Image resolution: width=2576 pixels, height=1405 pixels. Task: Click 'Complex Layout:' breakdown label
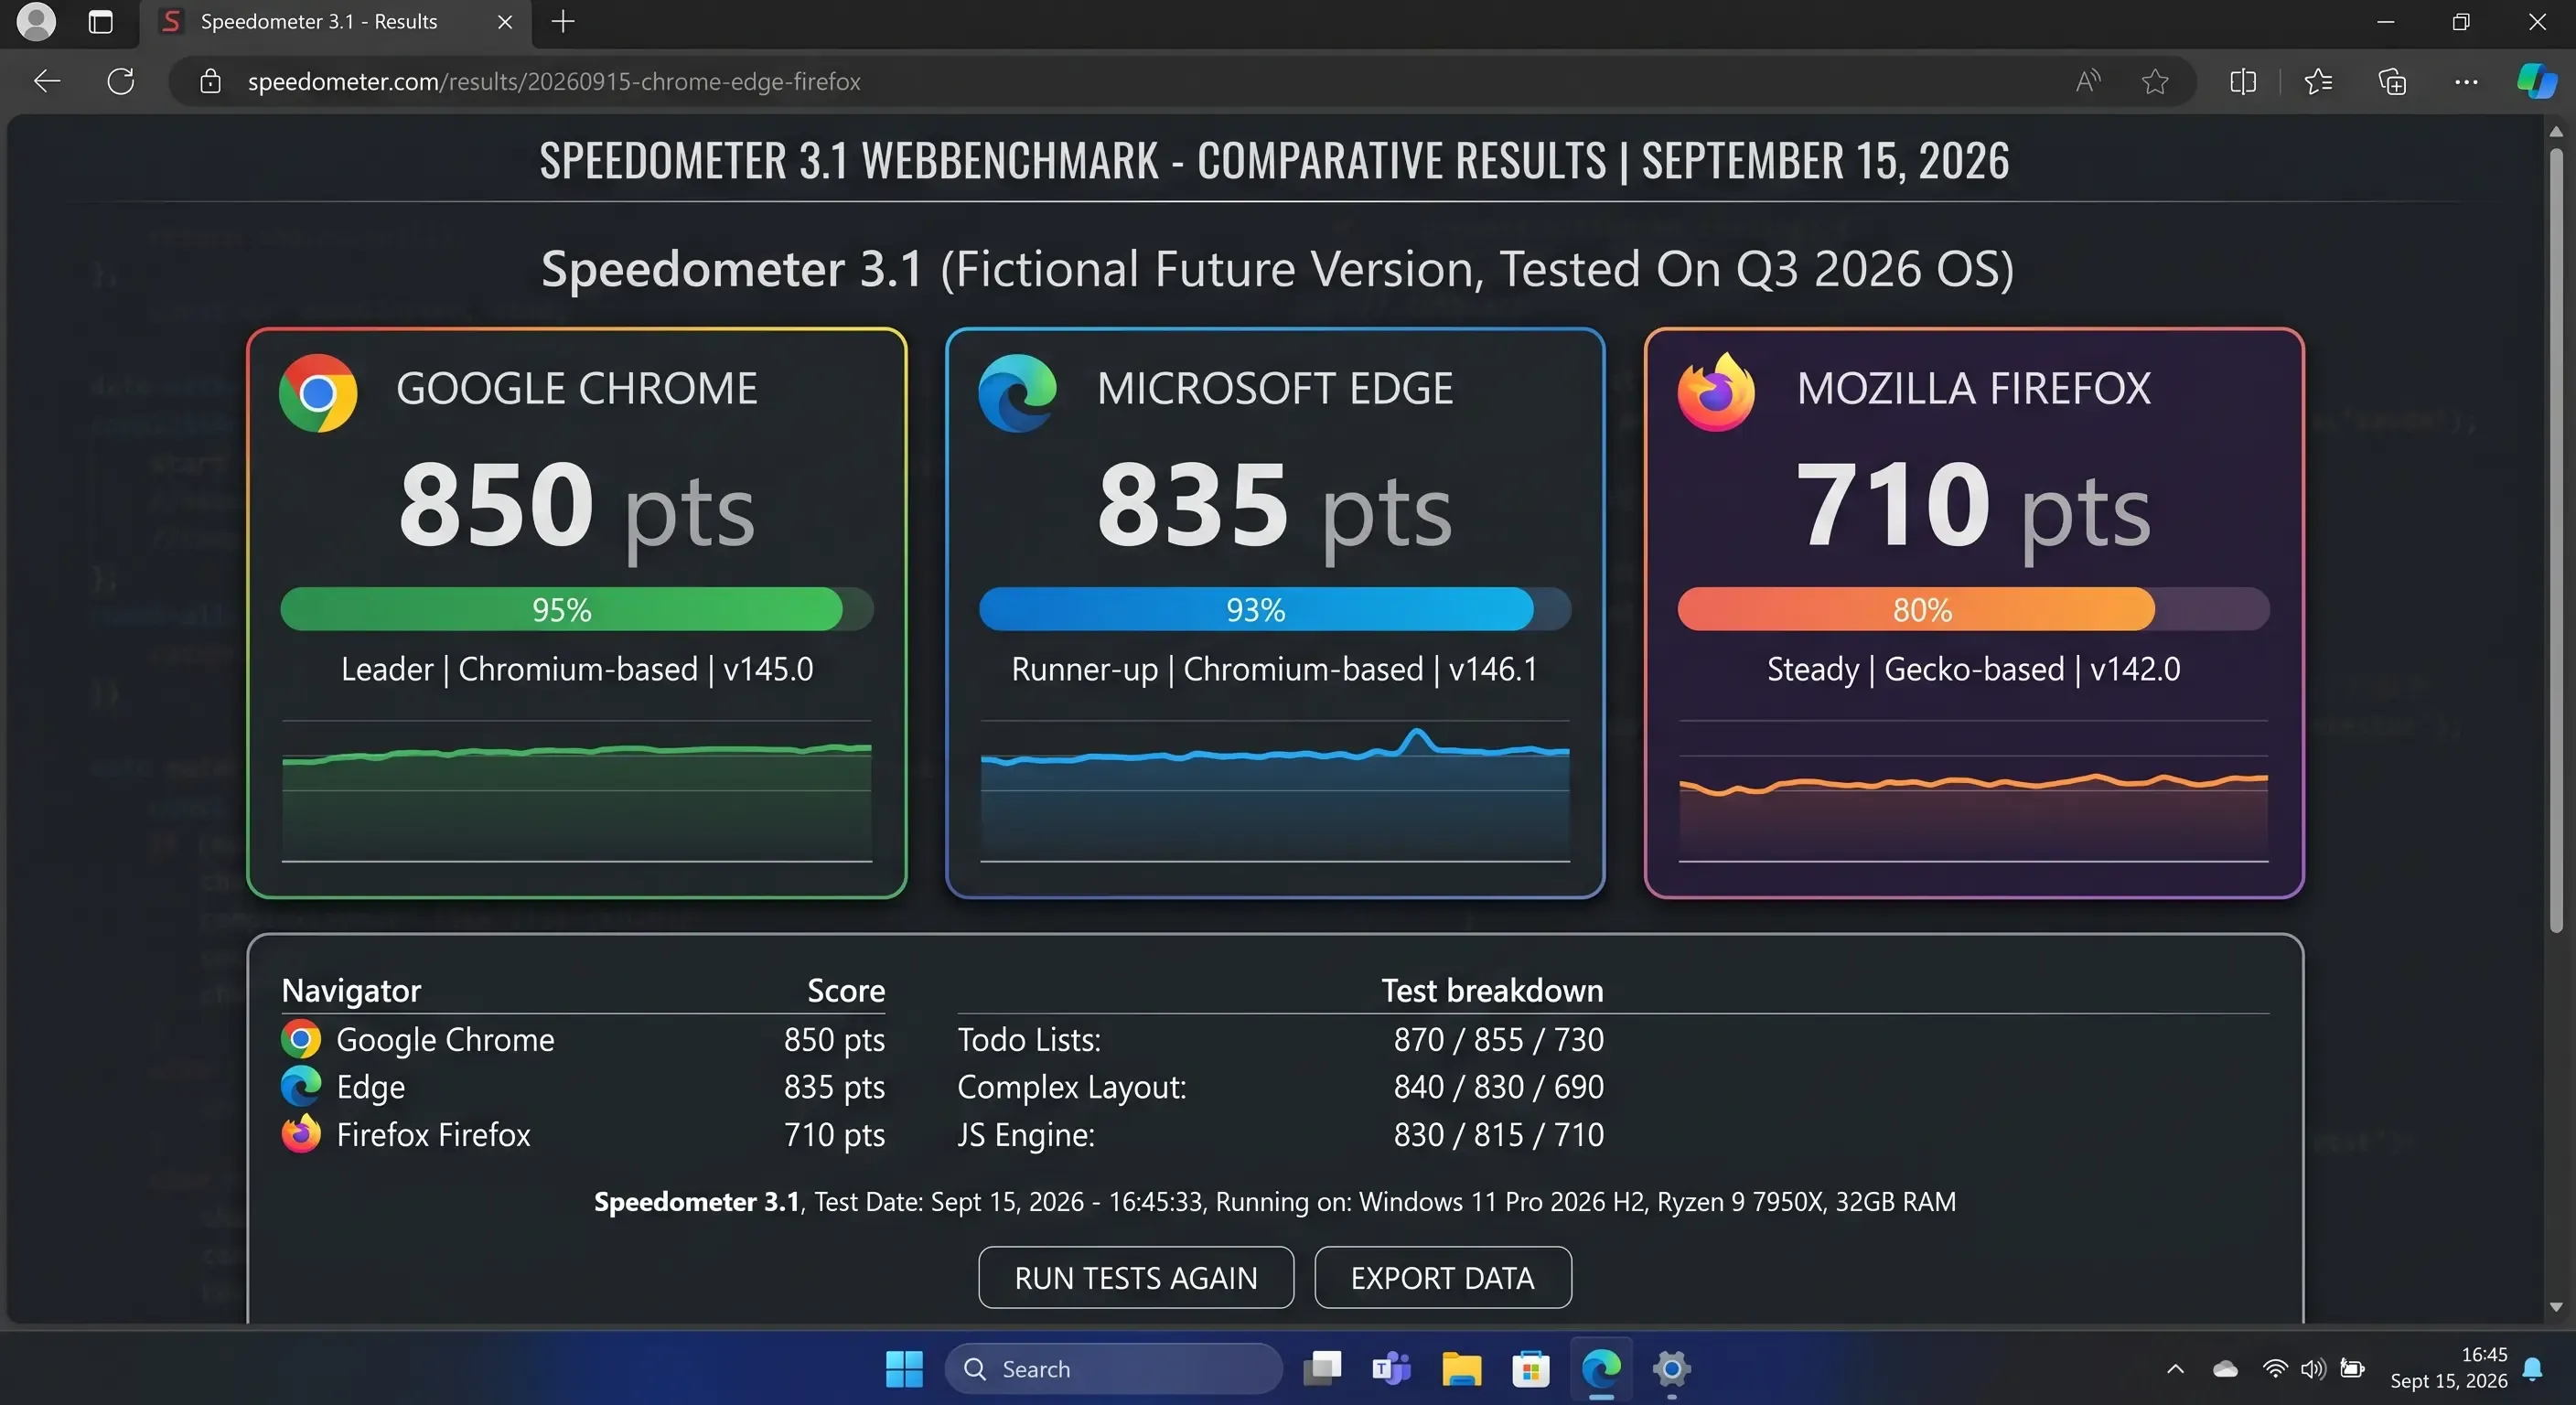click(x=1072, y=1087)
